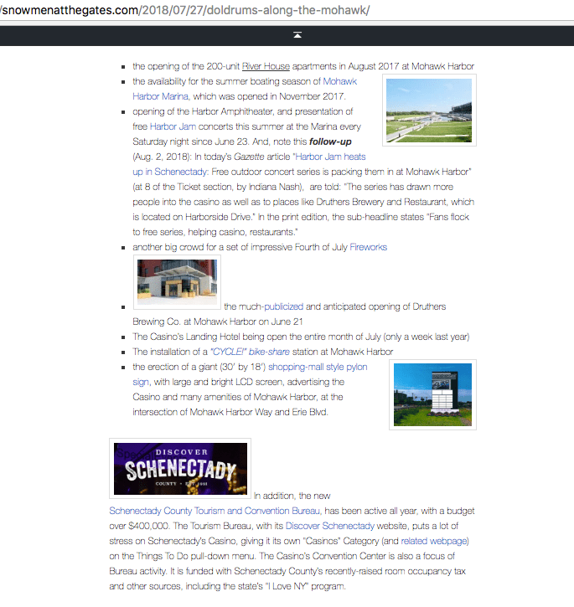The image size is (574, 607).
Task: Open the Mohawk Harbor amphitheater thumbnail
Action: click(429, 111)
